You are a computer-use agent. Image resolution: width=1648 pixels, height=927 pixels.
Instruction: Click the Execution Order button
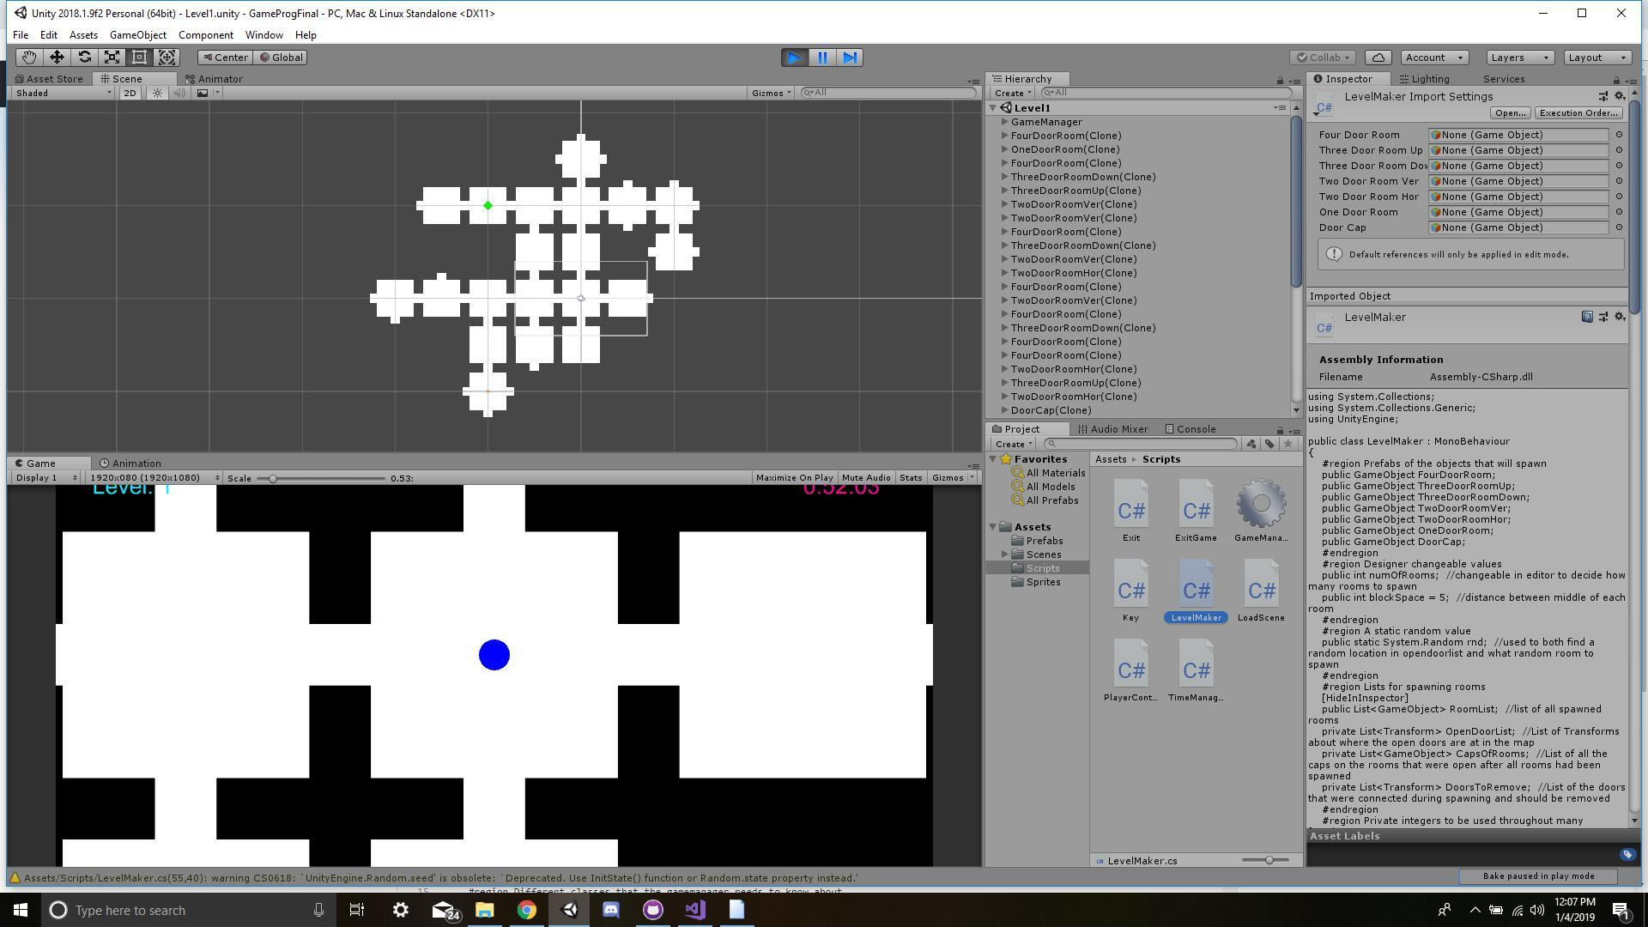[1578, 112]
